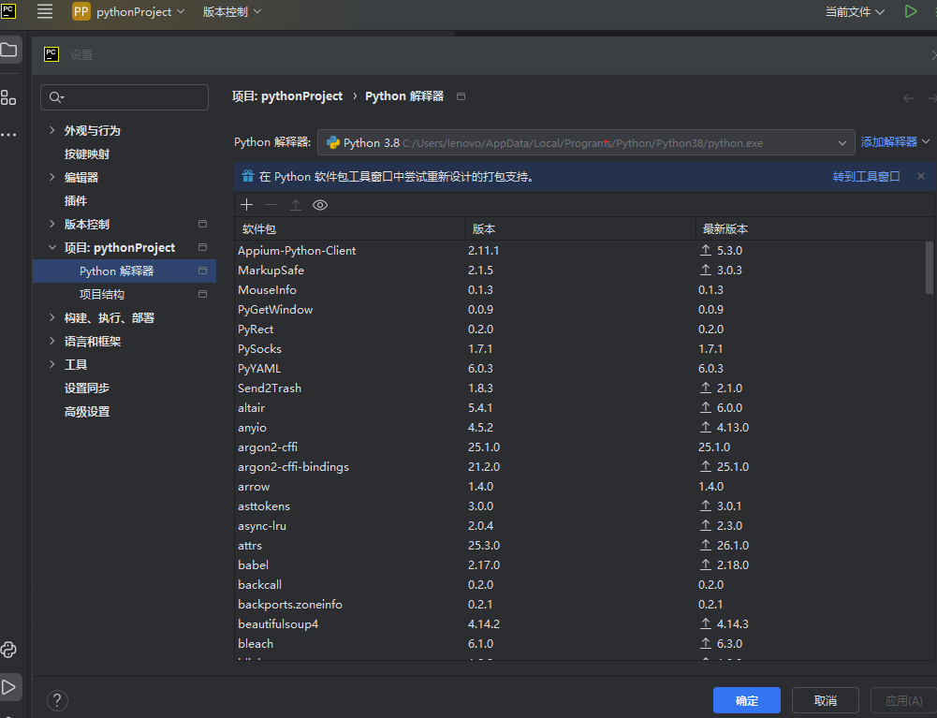
Task: Run the current file green arrow
Action: point(911,11)
